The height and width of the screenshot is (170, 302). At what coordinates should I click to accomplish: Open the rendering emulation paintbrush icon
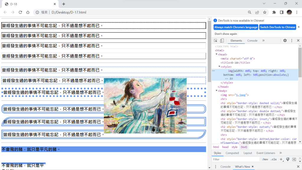pos(288,159)
